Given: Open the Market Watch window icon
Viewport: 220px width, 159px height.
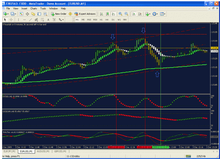Looking at the screenshot, I should point(21,14).
